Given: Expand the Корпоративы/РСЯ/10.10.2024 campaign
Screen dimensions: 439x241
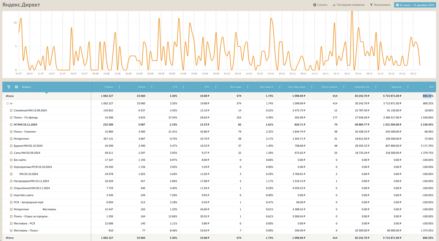Looking at the screenshot, I should click(x=11, y=167).
